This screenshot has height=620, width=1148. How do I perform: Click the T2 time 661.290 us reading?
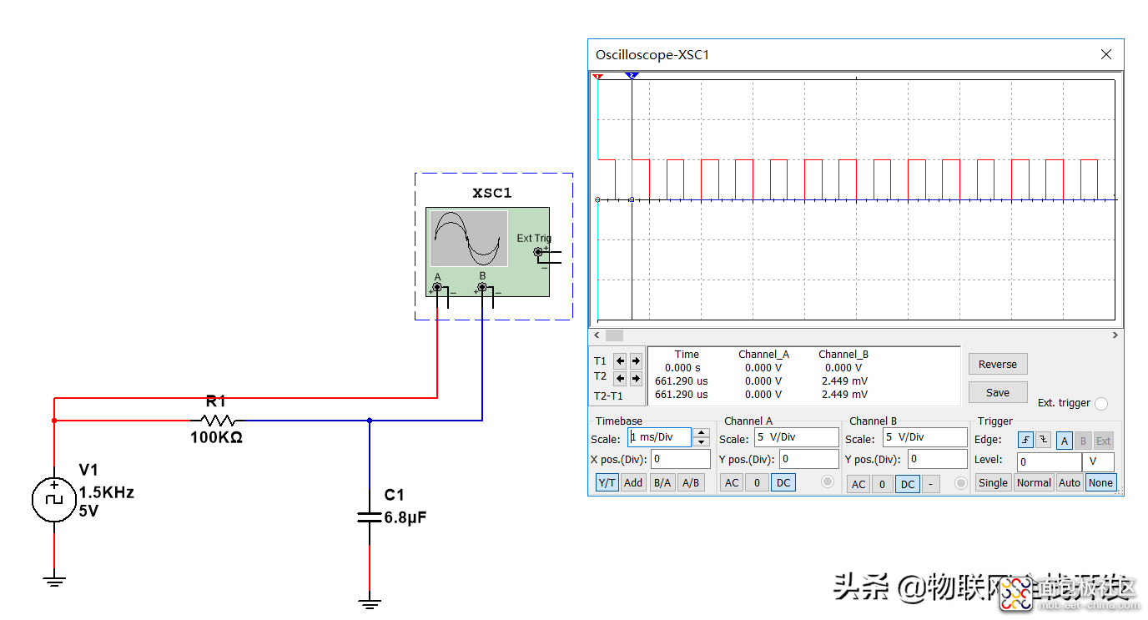[x=682, y=381]
